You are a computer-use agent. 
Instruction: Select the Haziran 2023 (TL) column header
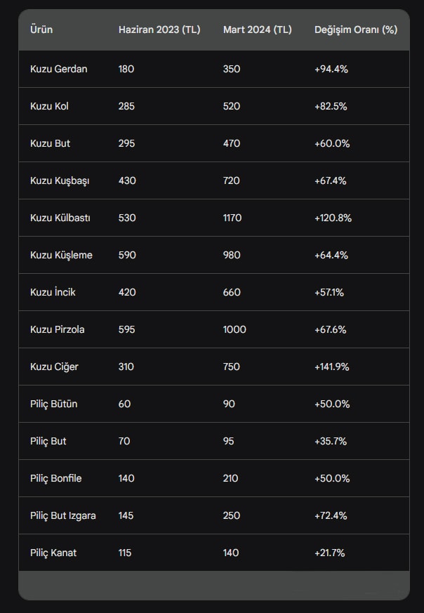159,29
